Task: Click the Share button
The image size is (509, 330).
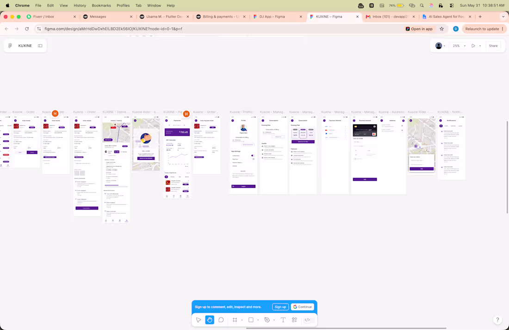Action: pos(493,46)
